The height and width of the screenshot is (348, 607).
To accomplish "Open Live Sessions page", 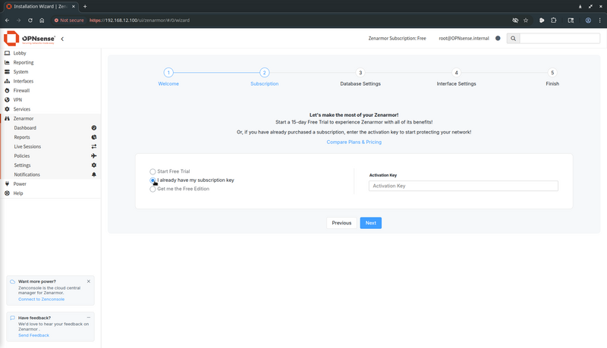I will (27, 146).
